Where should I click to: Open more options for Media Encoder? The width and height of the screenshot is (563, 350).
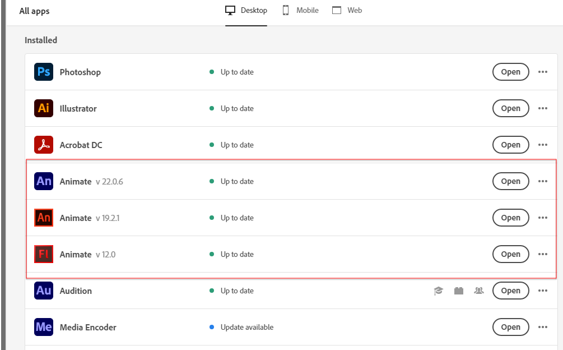pos(542,327)
